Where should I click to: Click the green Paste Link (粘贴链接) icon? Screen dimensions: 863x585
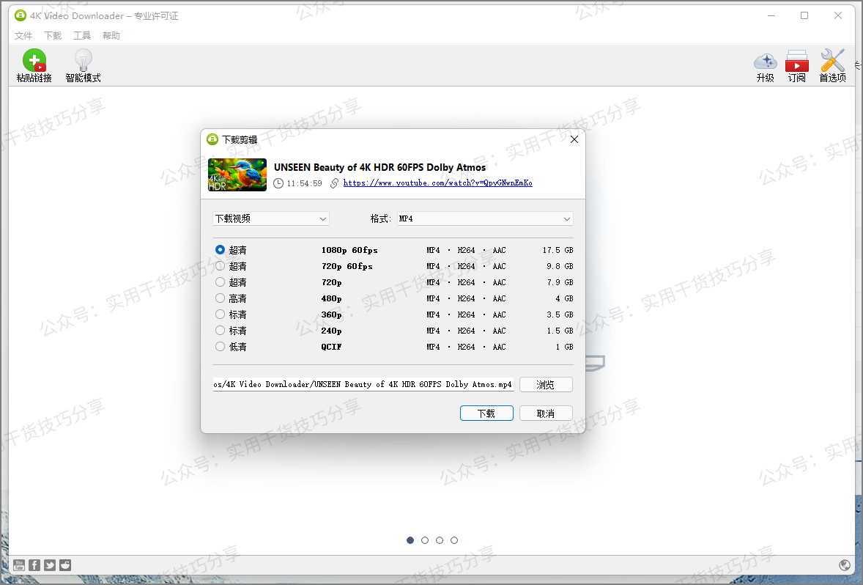34,61
